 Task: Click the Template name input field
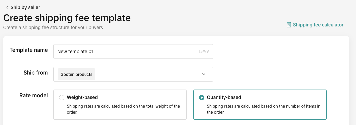pyautogui.click(x=133, y=51)
